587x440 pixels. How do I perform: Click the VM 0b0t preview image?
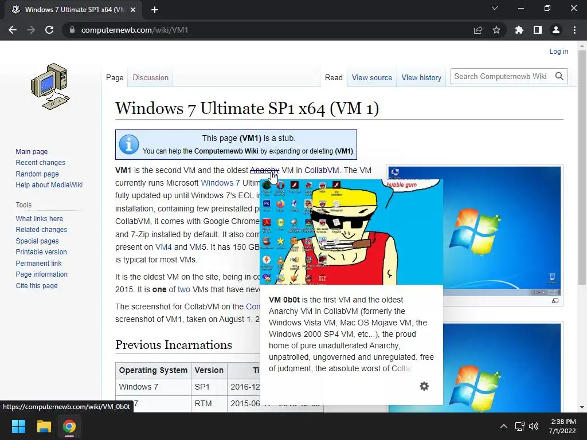pos(351,232)
